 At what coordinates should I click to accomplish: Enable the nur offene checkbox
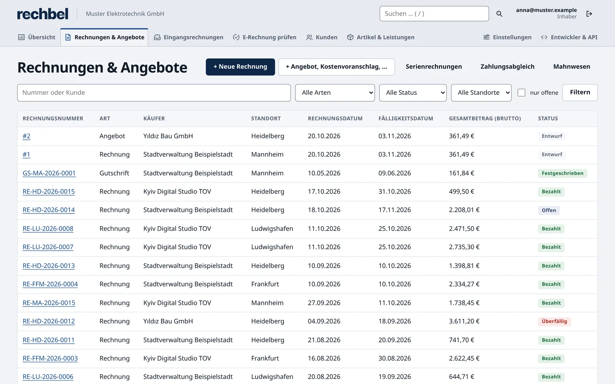522,93
